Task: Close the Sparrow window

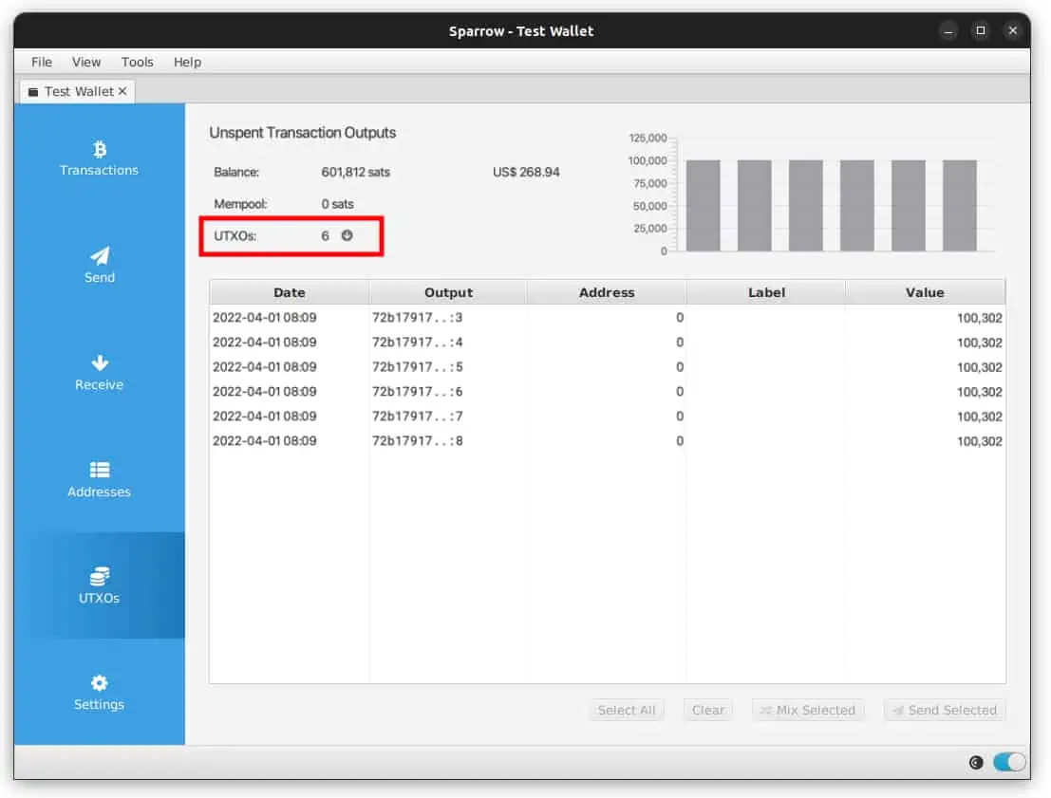Action: (x=1013, y=30)
